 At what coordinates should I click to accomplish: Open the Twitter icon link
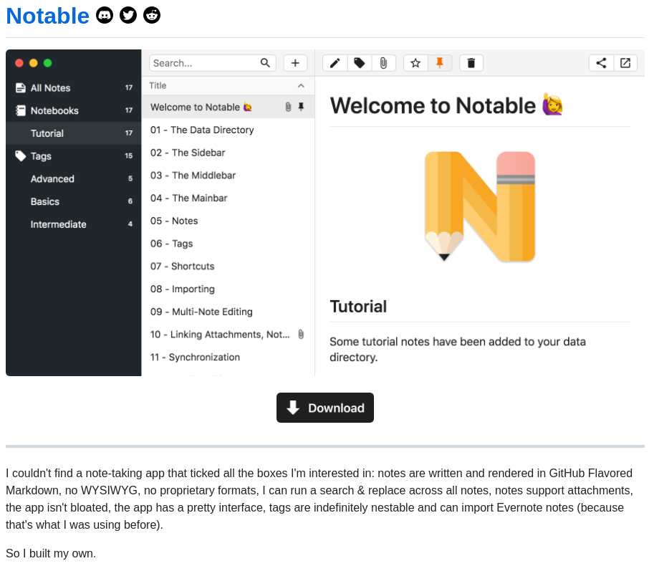[x=128, y=15]
